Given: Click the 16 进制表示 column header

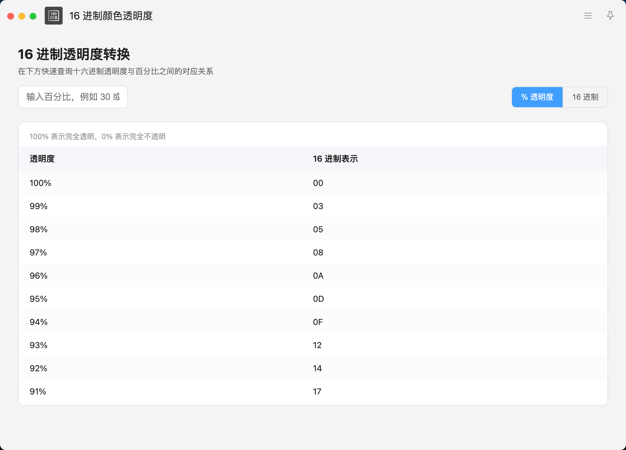Looking at the screenshot, I should coord(335,159).
